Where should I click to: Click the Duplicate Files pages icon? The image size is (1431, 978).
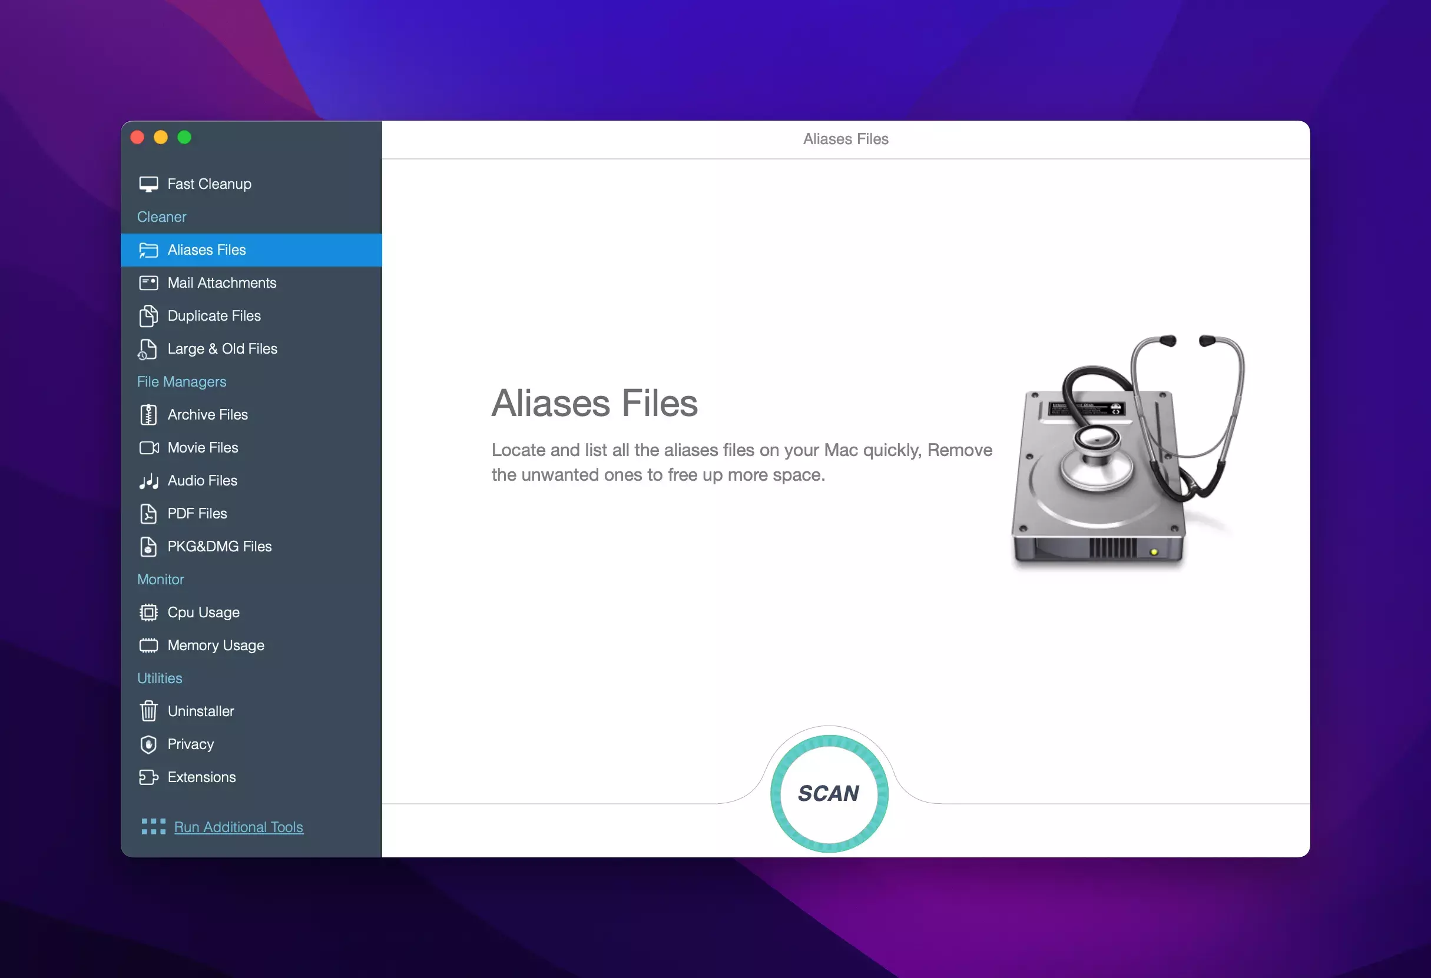point(148,316)
